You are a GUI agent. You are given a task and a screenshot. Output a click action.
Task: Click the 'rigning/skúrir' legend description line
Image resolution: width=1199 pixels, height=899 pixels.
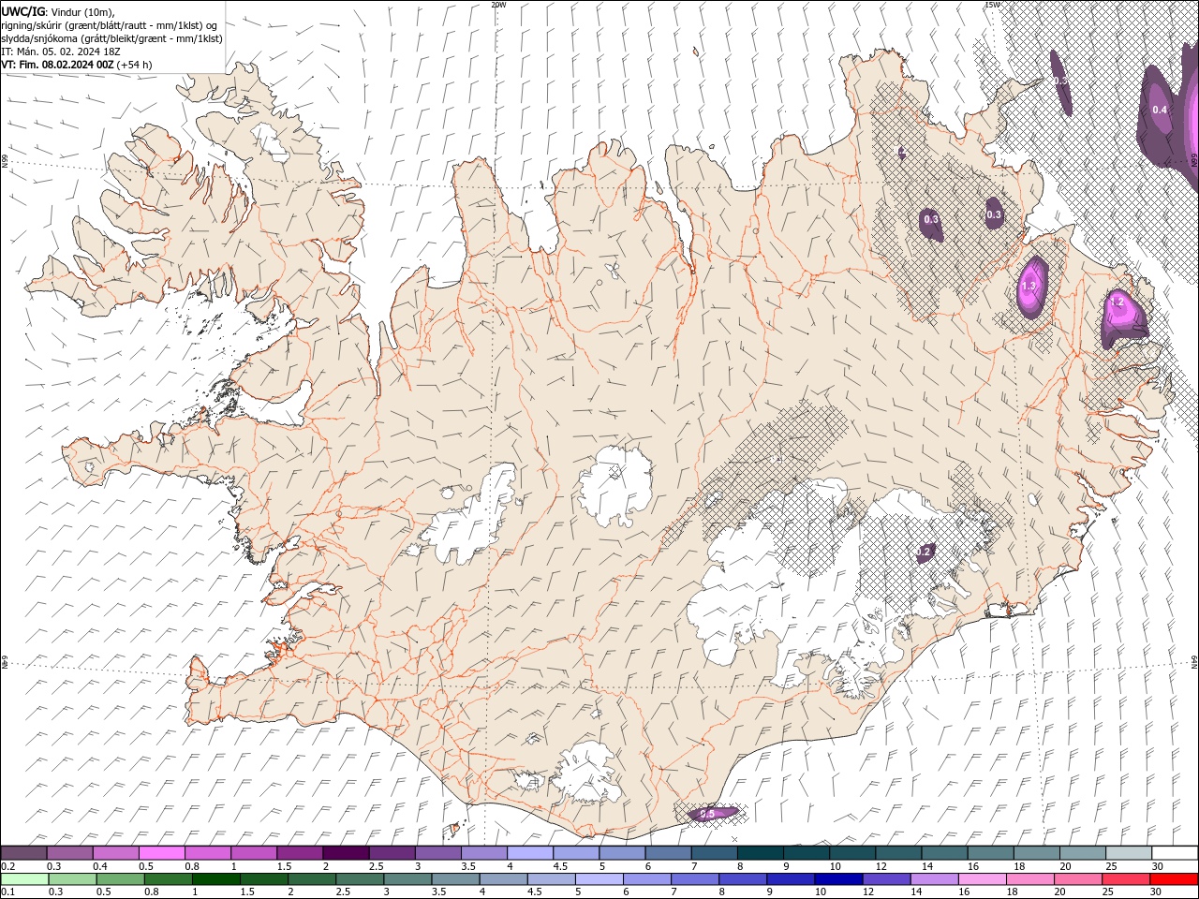point(110,25)
